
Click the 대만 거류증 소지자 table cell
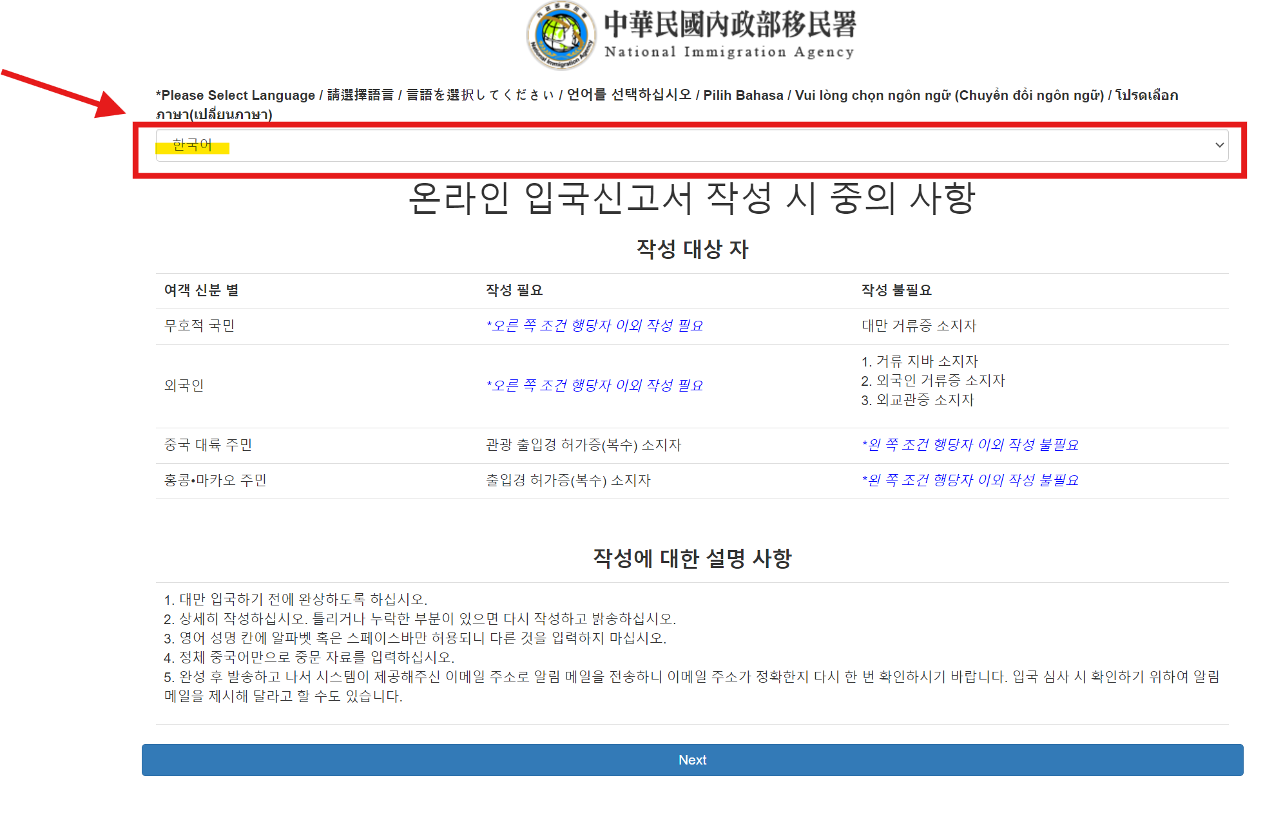pos(918,326)
